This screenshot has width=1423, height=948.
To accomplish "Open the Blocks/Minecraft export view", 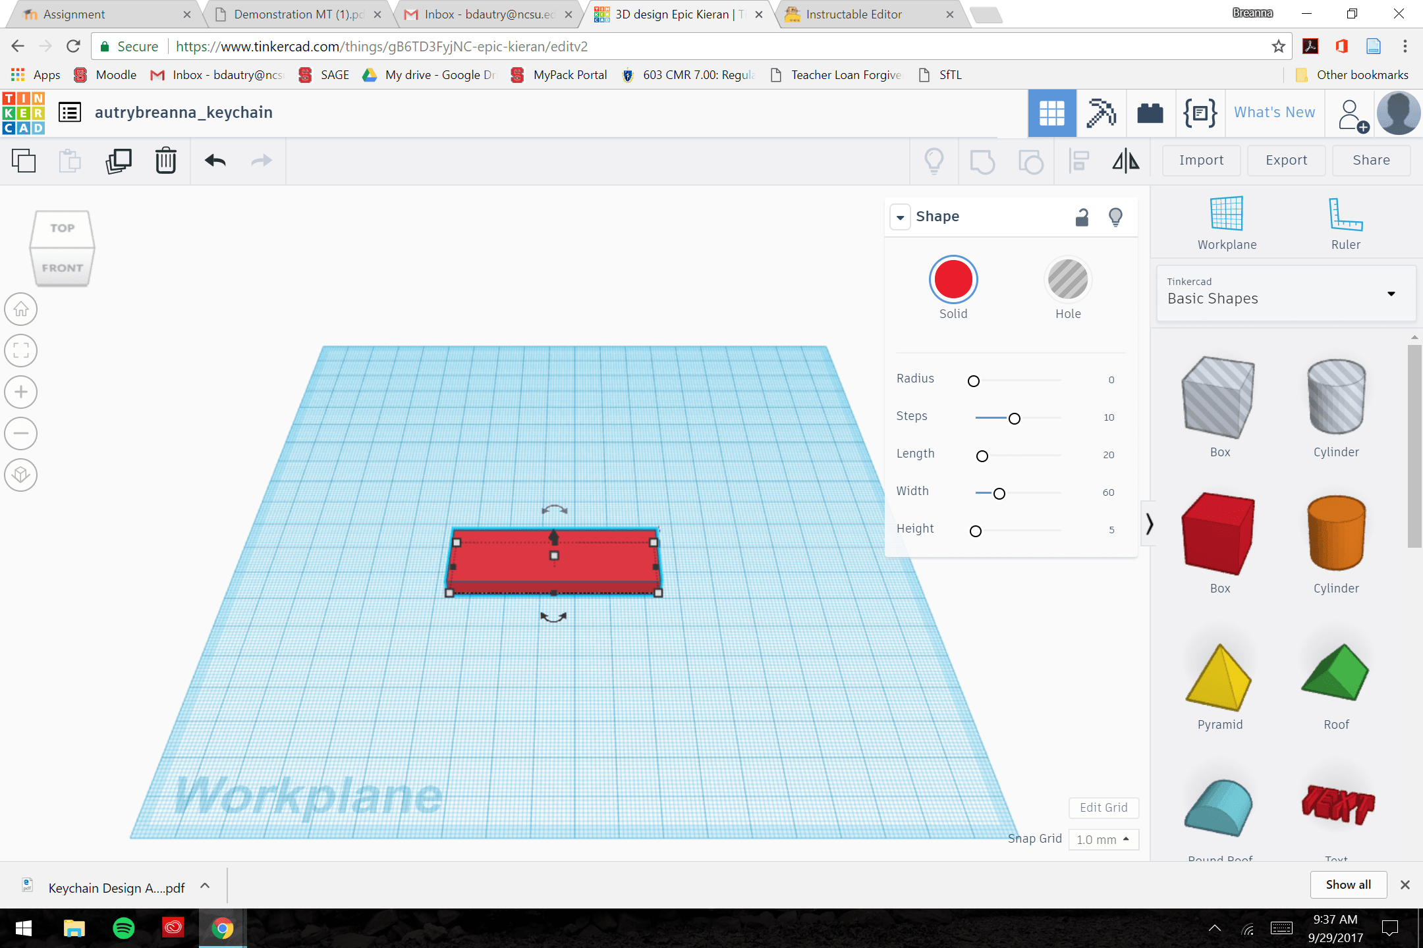I will [1150, 113].
